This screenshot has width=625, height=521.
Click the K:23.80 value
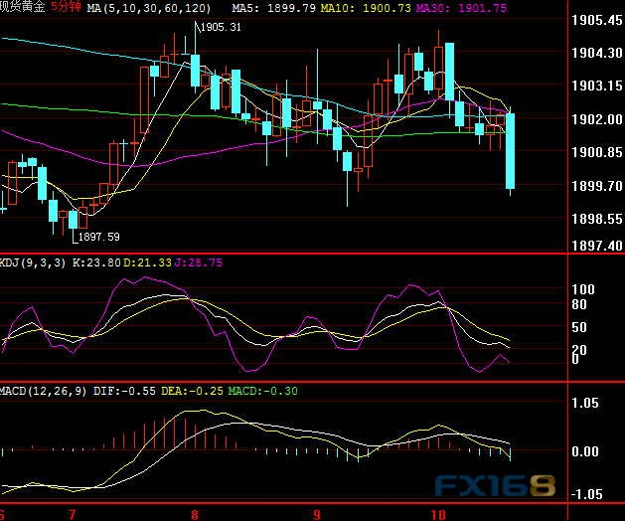(96, 262)
